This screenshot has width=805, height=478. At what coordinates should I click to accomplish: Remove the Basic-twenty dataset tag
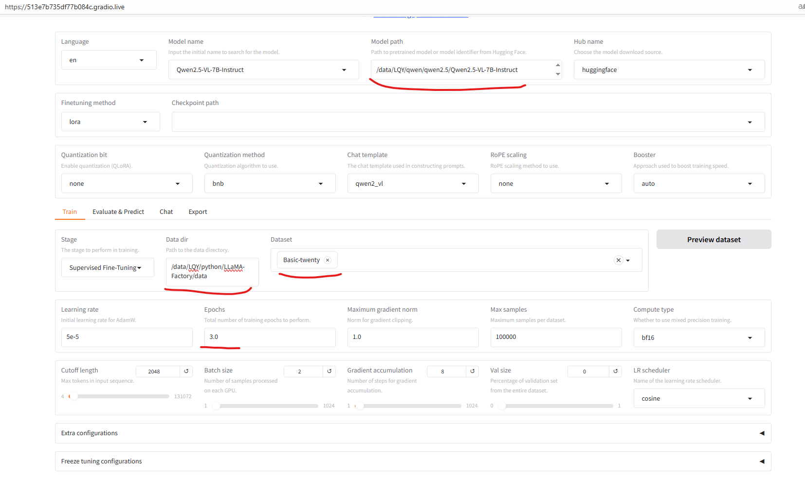tap(328, 260)
